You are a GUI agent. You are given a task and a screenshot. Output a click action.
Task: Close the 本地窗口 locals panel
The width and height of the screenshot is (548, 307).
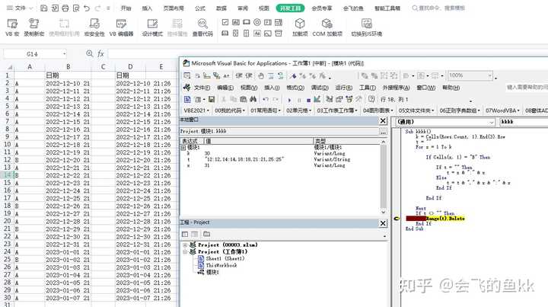click(x=383, y=120)
